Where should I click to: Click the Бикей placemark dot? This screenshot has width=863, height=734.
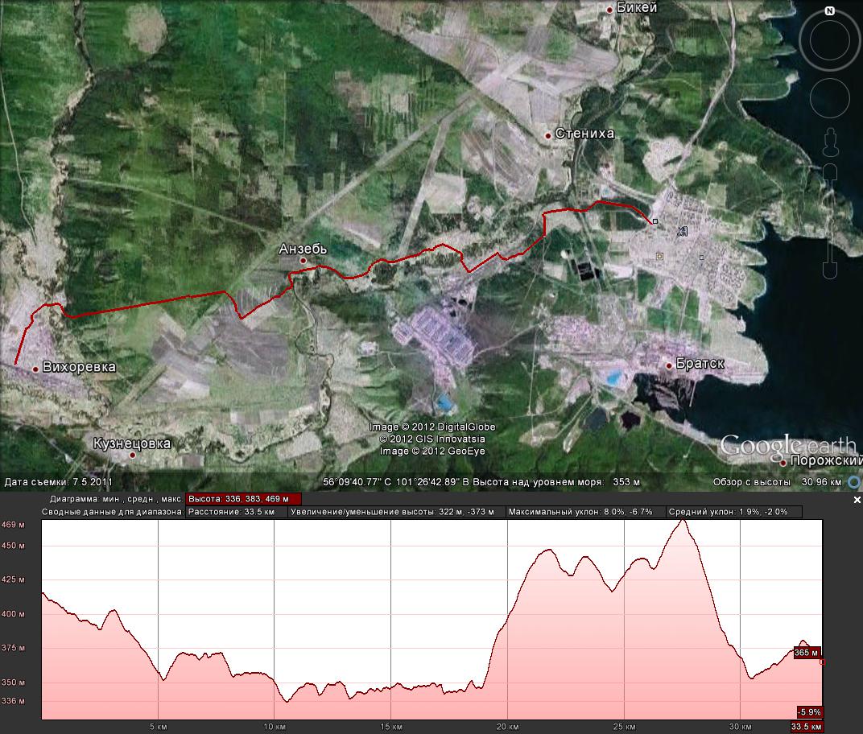(610, 10)
